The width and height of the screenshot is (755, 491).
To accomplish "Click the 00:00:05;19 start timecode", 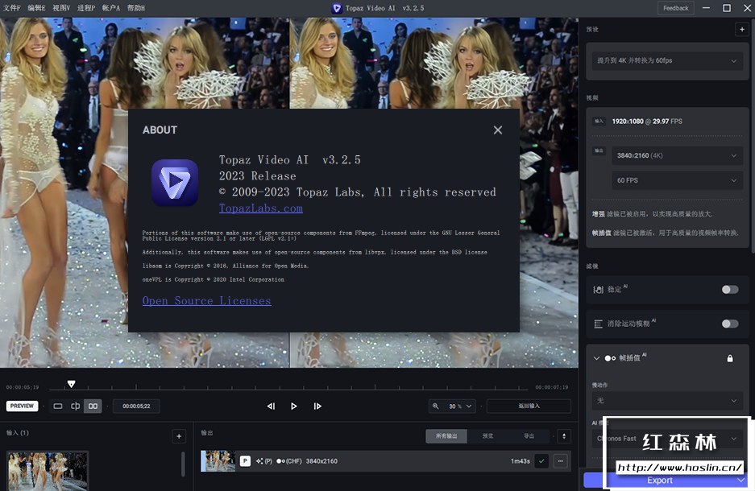I will pyautogui.click(x=23, y=387).
